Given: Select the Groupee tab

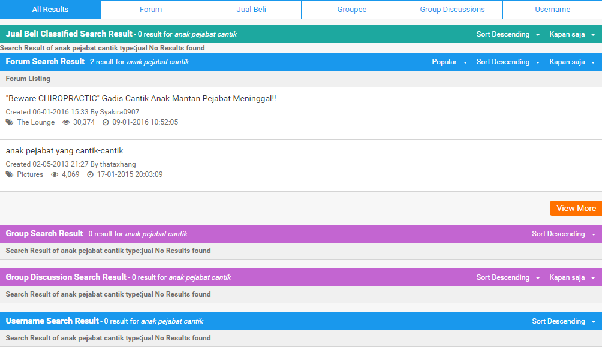Looking at the screenshot, I should click(352, 9).
